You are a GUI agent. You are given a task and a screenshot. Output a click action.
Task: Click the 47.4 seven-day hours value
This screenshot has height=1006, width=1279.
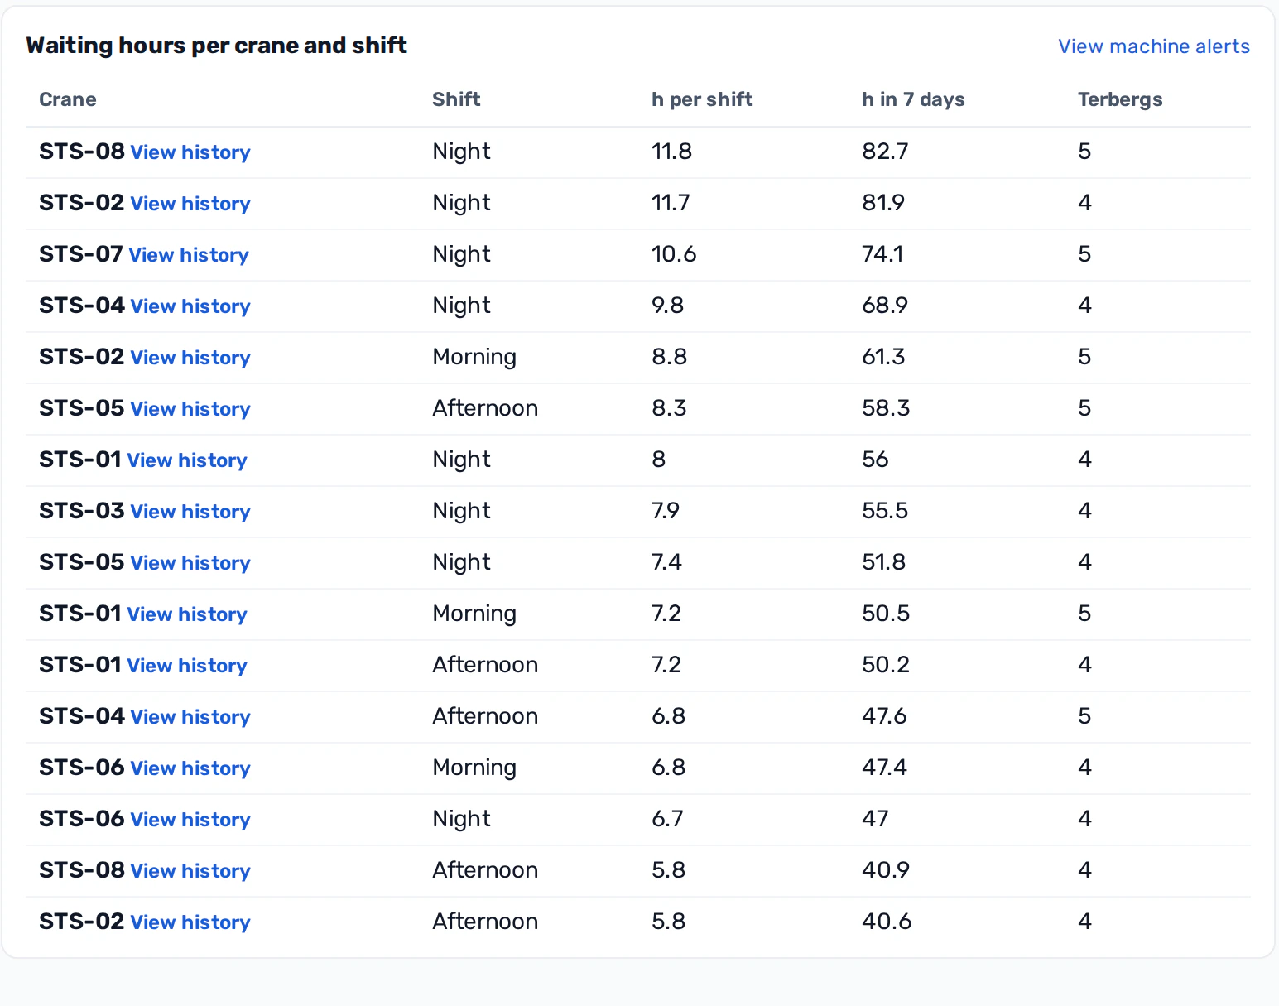[884, 768]
